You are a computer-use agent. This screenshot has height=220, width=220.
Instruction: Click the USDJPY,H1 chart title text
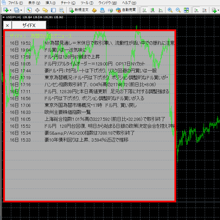13,17
